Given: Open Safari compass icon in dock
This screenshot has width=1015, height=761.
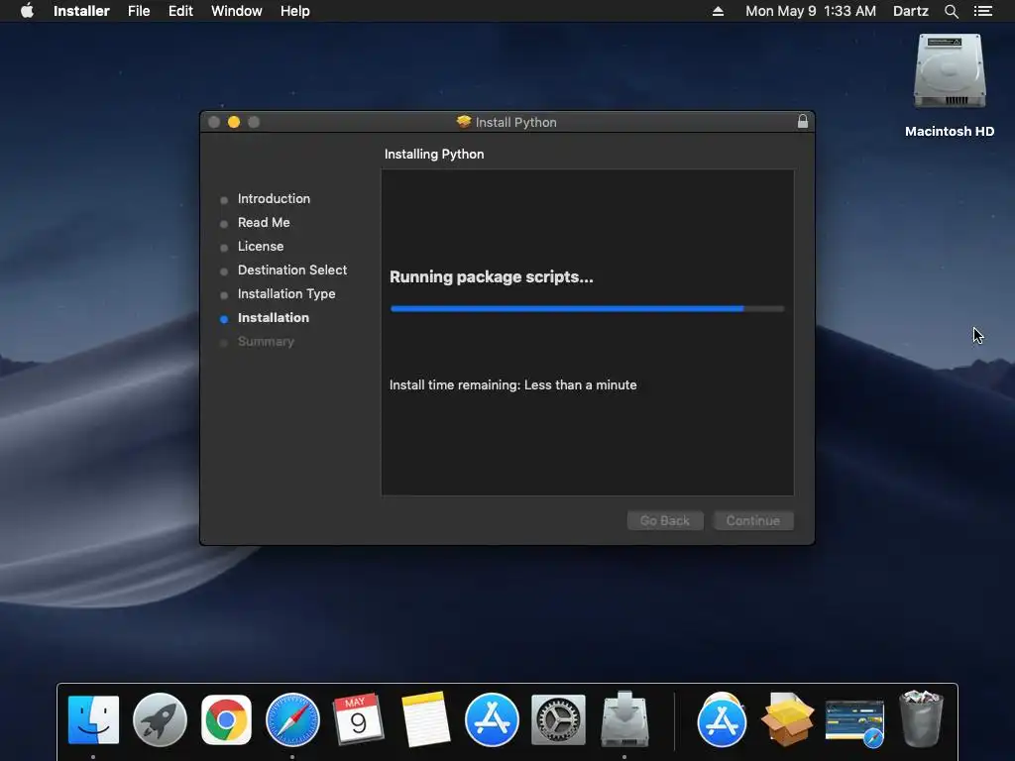Looking at the screenshot, I should coord(292,719).
